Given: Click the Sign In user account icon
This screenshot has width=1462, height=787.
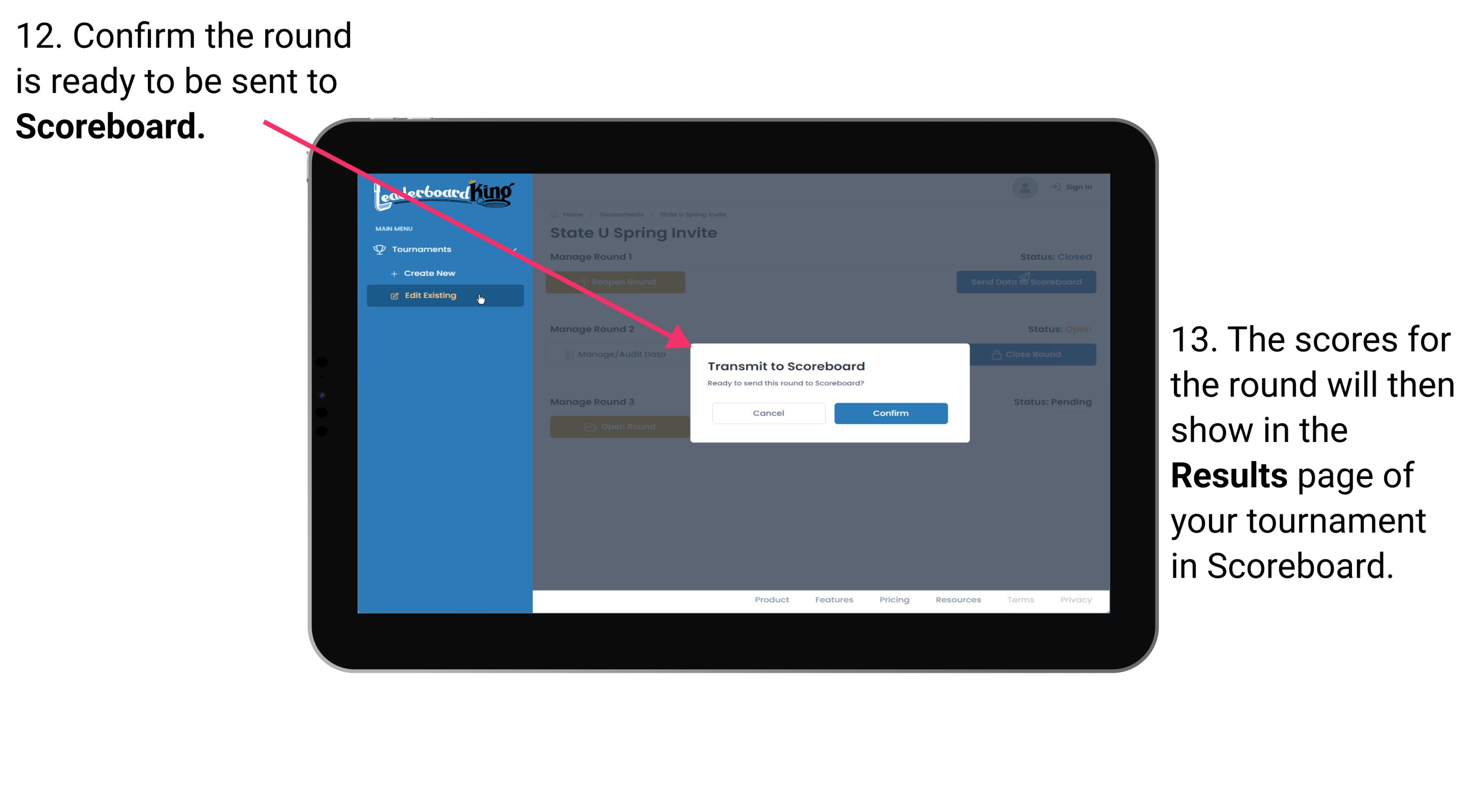Looking at the screenshot, I should click(x=1025, y=186).
